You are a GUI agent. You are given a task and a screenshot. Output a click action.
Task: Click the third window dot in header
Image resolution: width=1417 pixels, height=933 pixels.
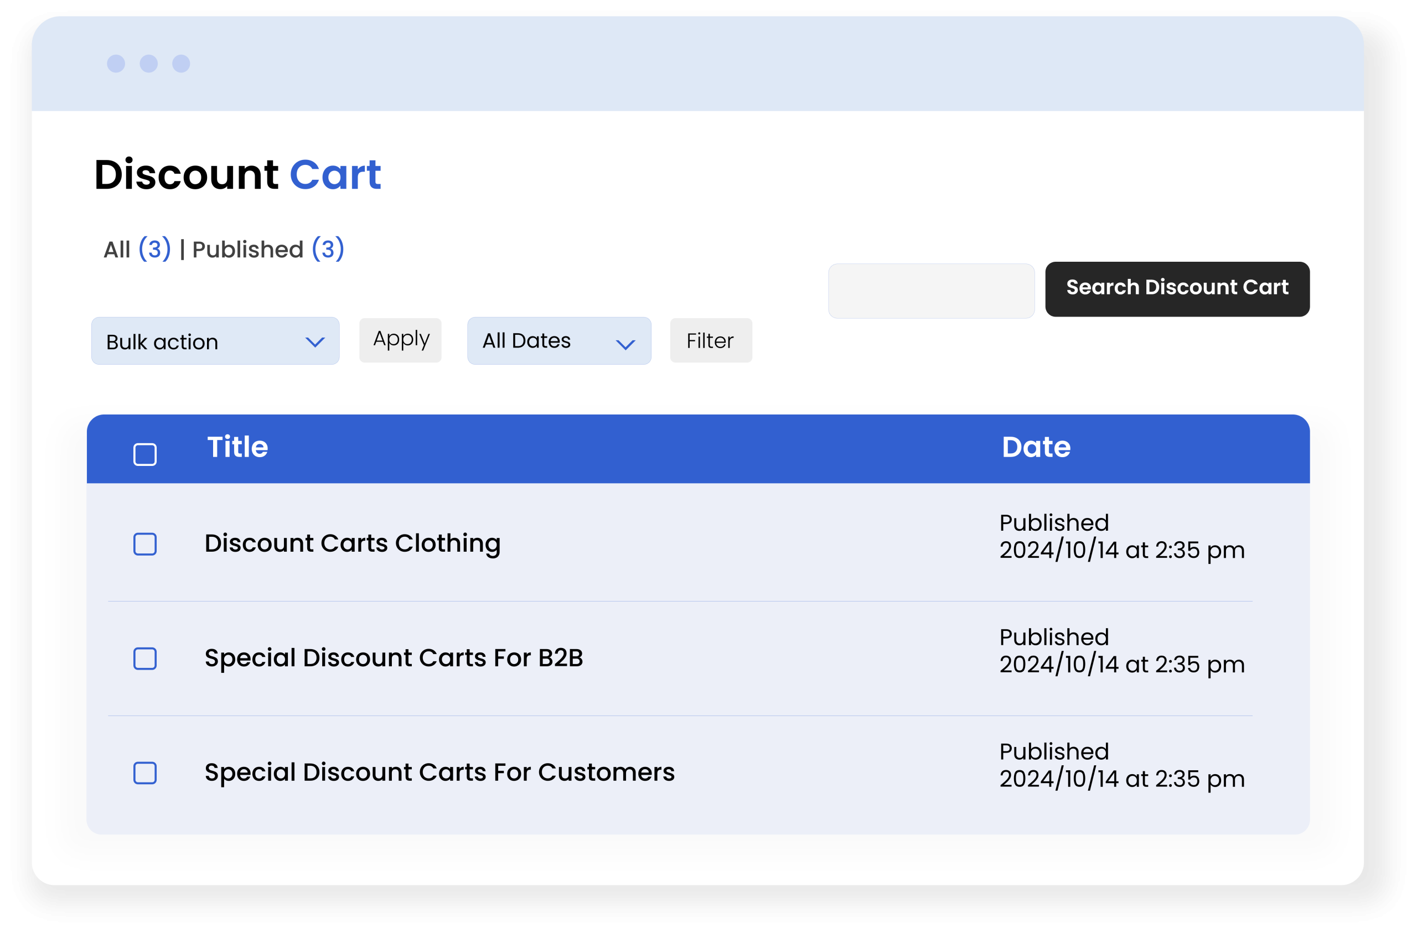tap(181, 64)
